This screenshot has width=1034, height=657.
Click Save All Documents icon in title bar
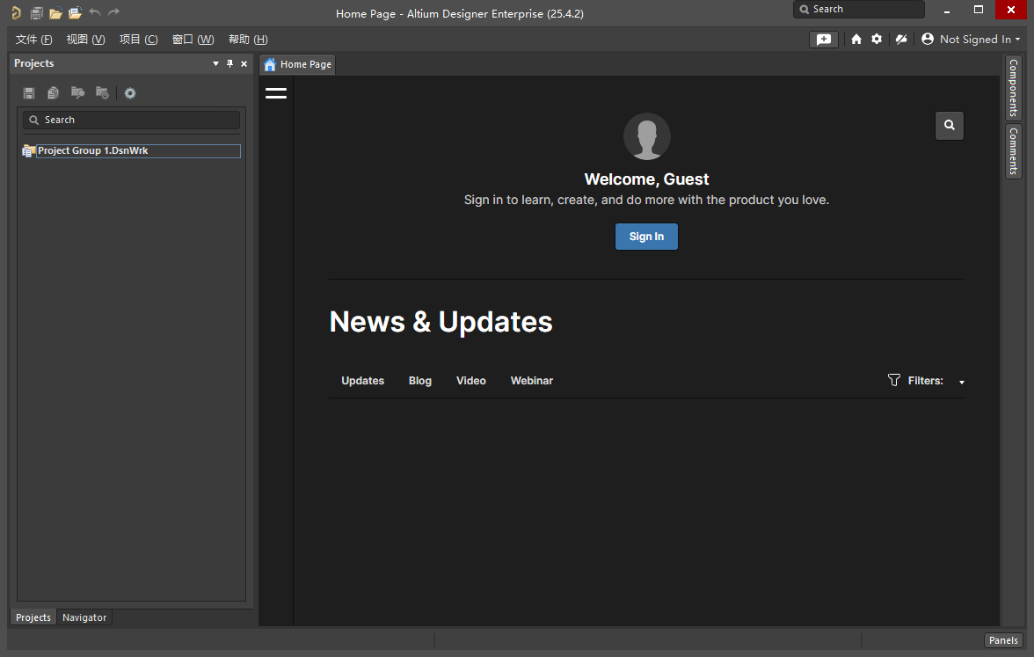(37, 12)
